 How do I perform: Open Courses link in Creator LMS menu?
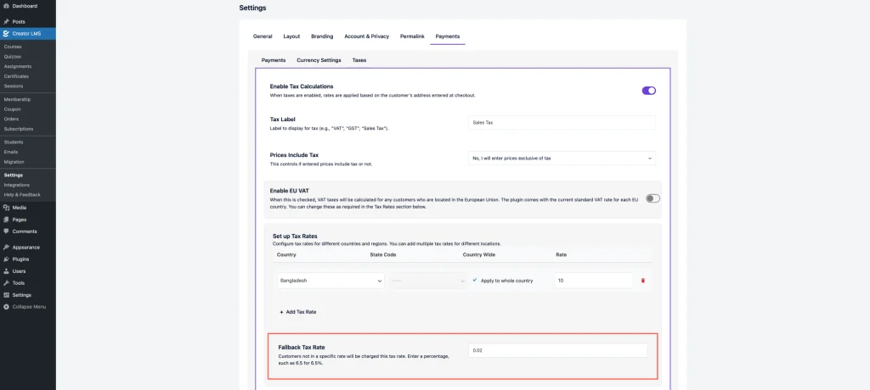(x=13, y=47)
